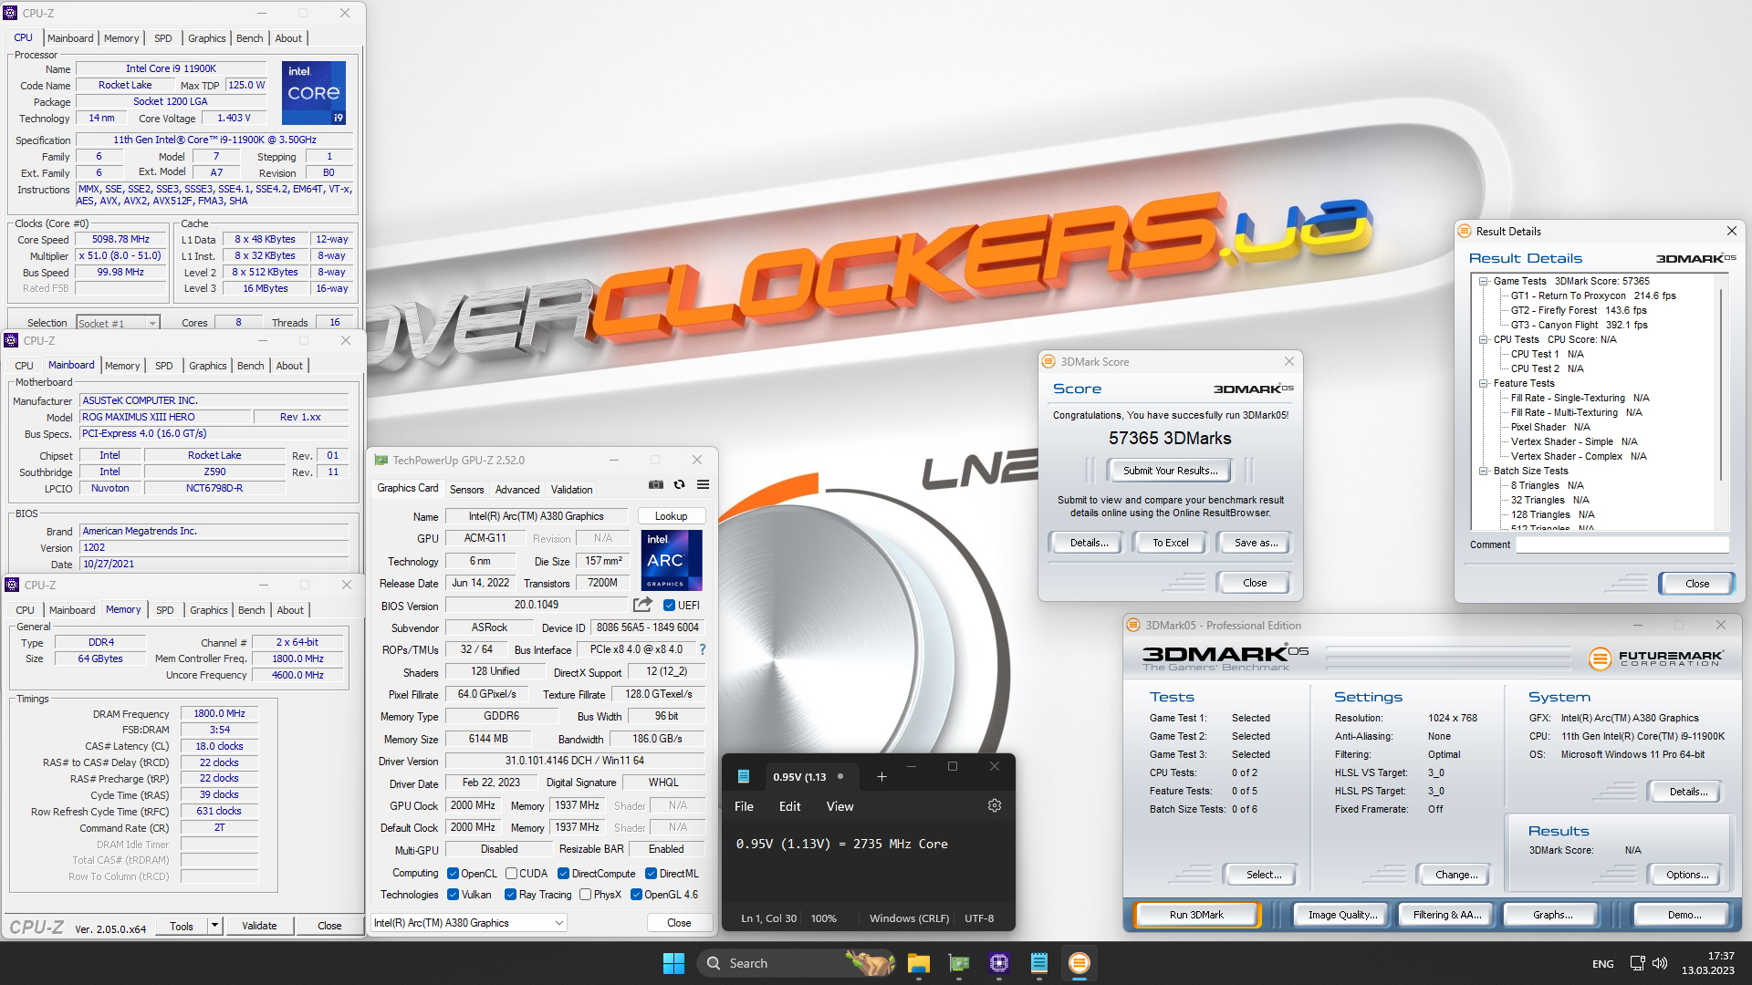Viewport: 1752px width, 985px height.
Task: Click the Validate button in CPU-Z
Action: [x=259, y=926]
